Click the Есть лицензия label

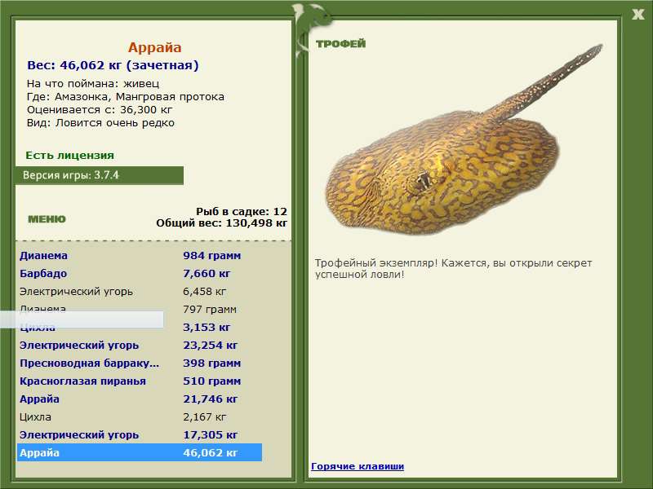coord(69,155)
